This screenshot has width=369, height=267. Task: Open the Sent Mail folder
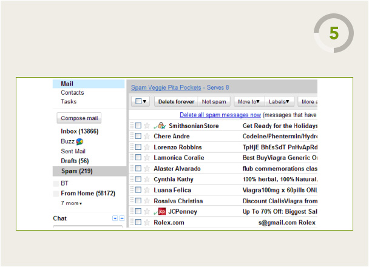click(73, 151)
